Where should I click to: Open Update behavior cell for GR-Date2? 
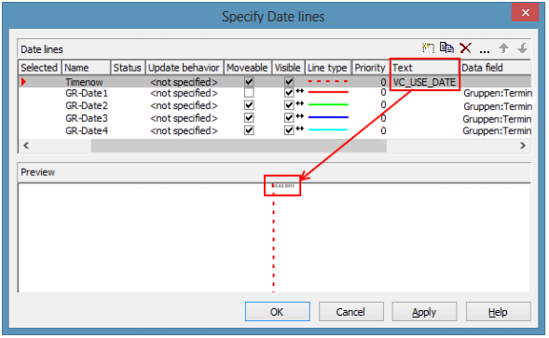[184, 105]
